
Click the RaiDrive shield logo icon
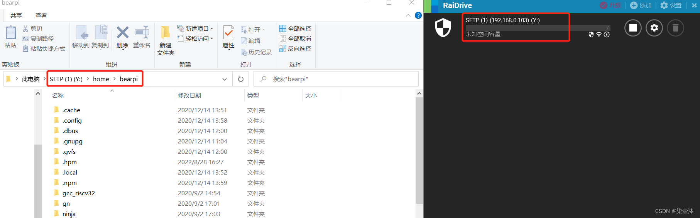[x=443, y=28]
